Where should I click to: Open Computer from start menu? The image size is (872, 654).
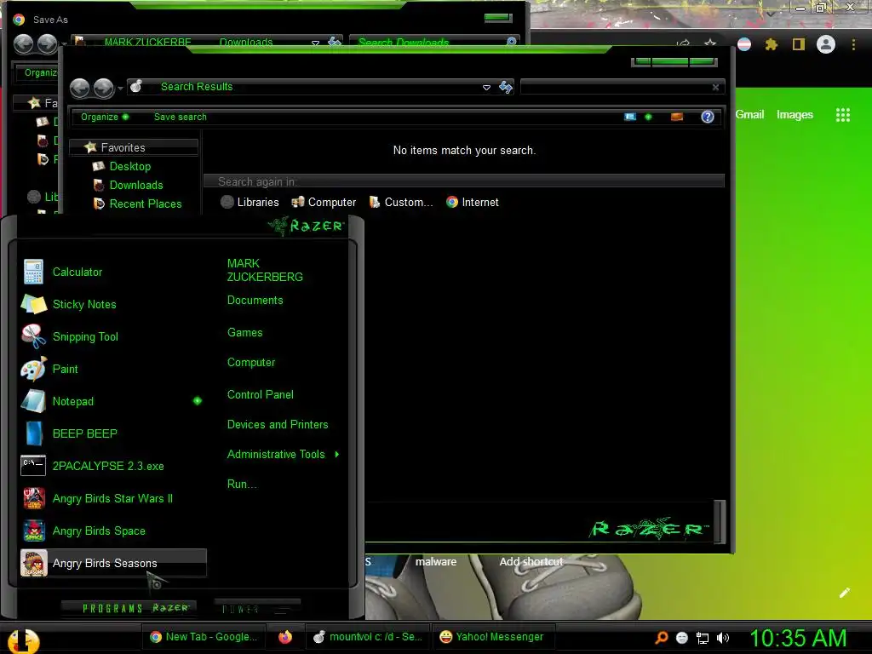click(x=251, y=363)
